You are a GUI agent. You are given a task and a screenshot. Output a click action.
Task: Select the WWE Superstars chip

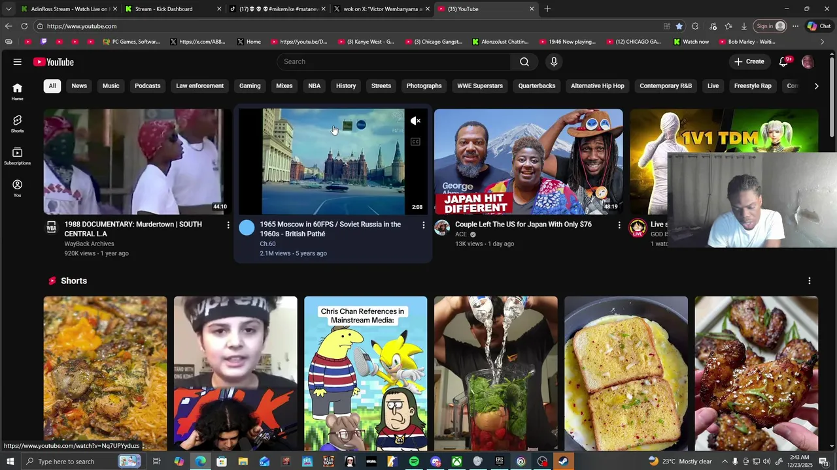point(480,86)
